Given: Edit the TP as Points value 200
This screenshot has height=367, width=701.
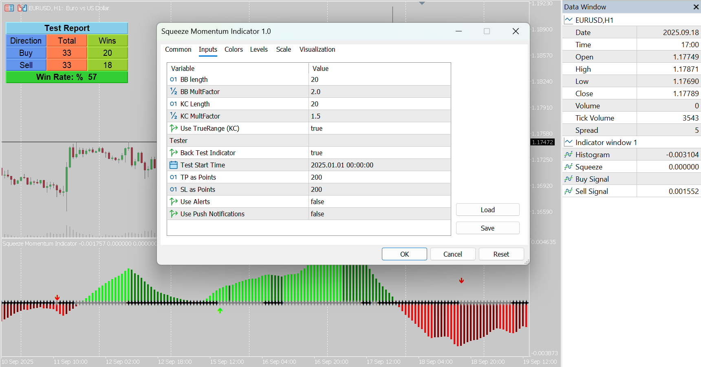Looking at the screenshot, I should [x=379, y=177].
